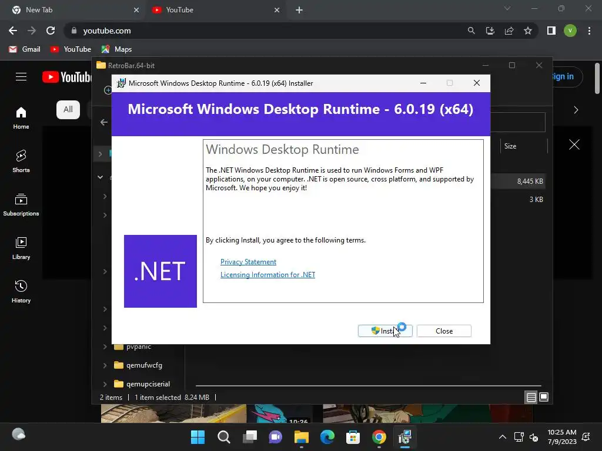Open Task View from taskbar
The image size is (602, 451).
click(x=249, y=437)
